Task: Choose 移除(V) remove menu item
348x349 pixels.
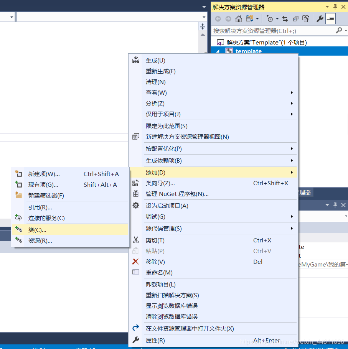Action: pos(213,262)
